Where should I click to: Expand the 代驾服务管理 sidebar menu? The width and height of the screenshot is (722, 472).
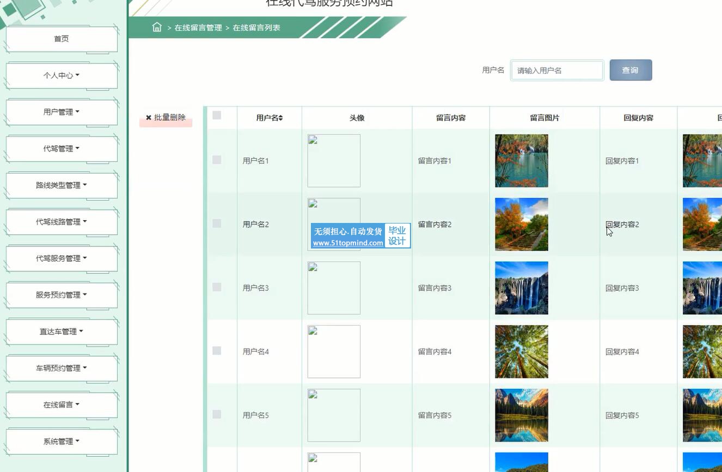(x=62, y=258)
